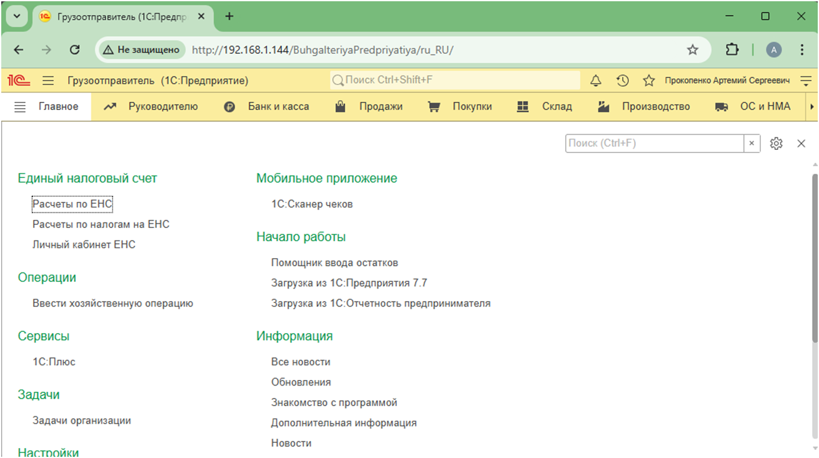
Task: Open favorites star in 1C header
Action: (648, 81)
